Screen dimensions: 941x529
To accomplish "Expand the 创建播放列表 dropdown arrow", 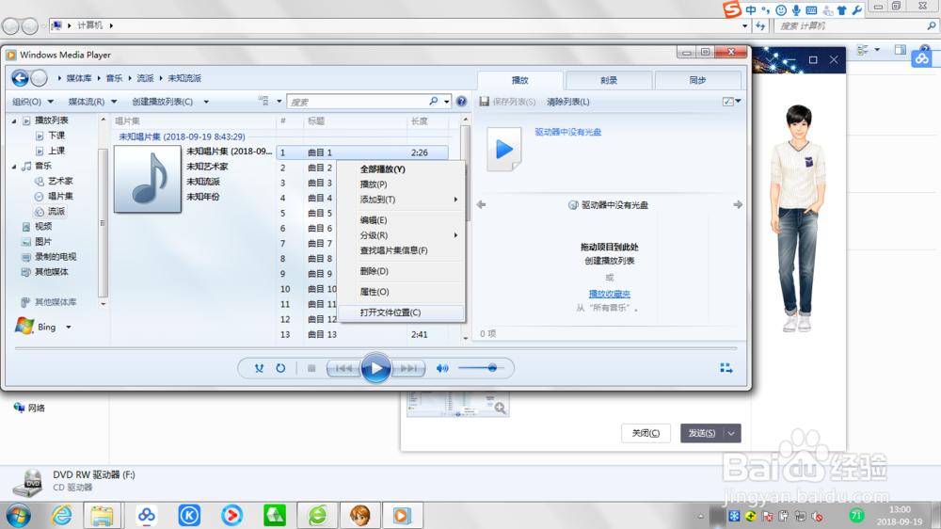I will (206, 102).
